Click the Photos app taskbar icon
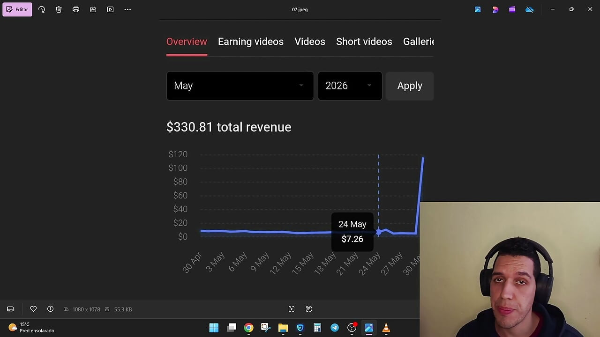The width and height of the screenshot is (600, 337). (369, 328)
